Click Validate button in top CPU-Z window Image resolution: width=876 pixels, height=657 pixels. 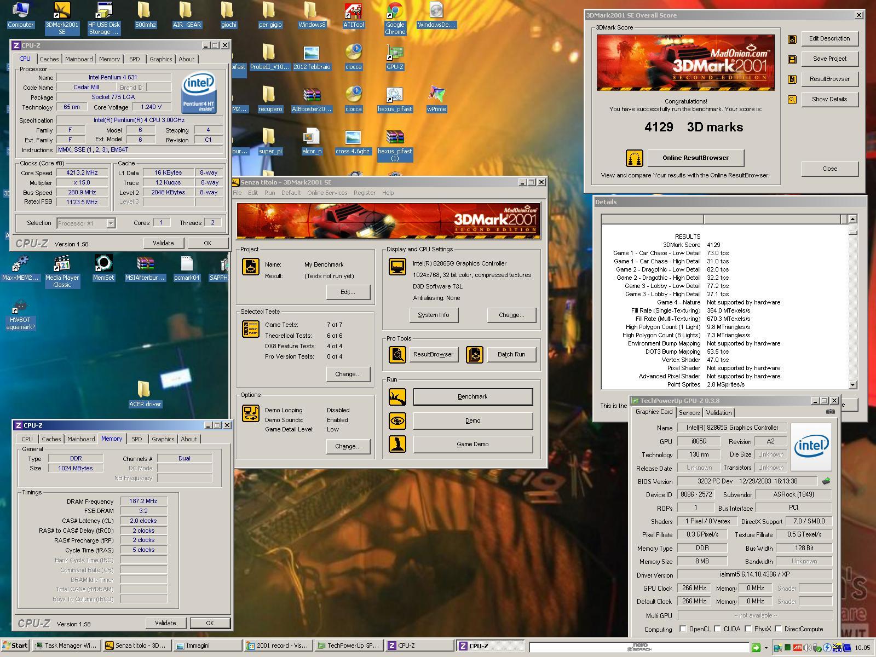tap(163, 243)
